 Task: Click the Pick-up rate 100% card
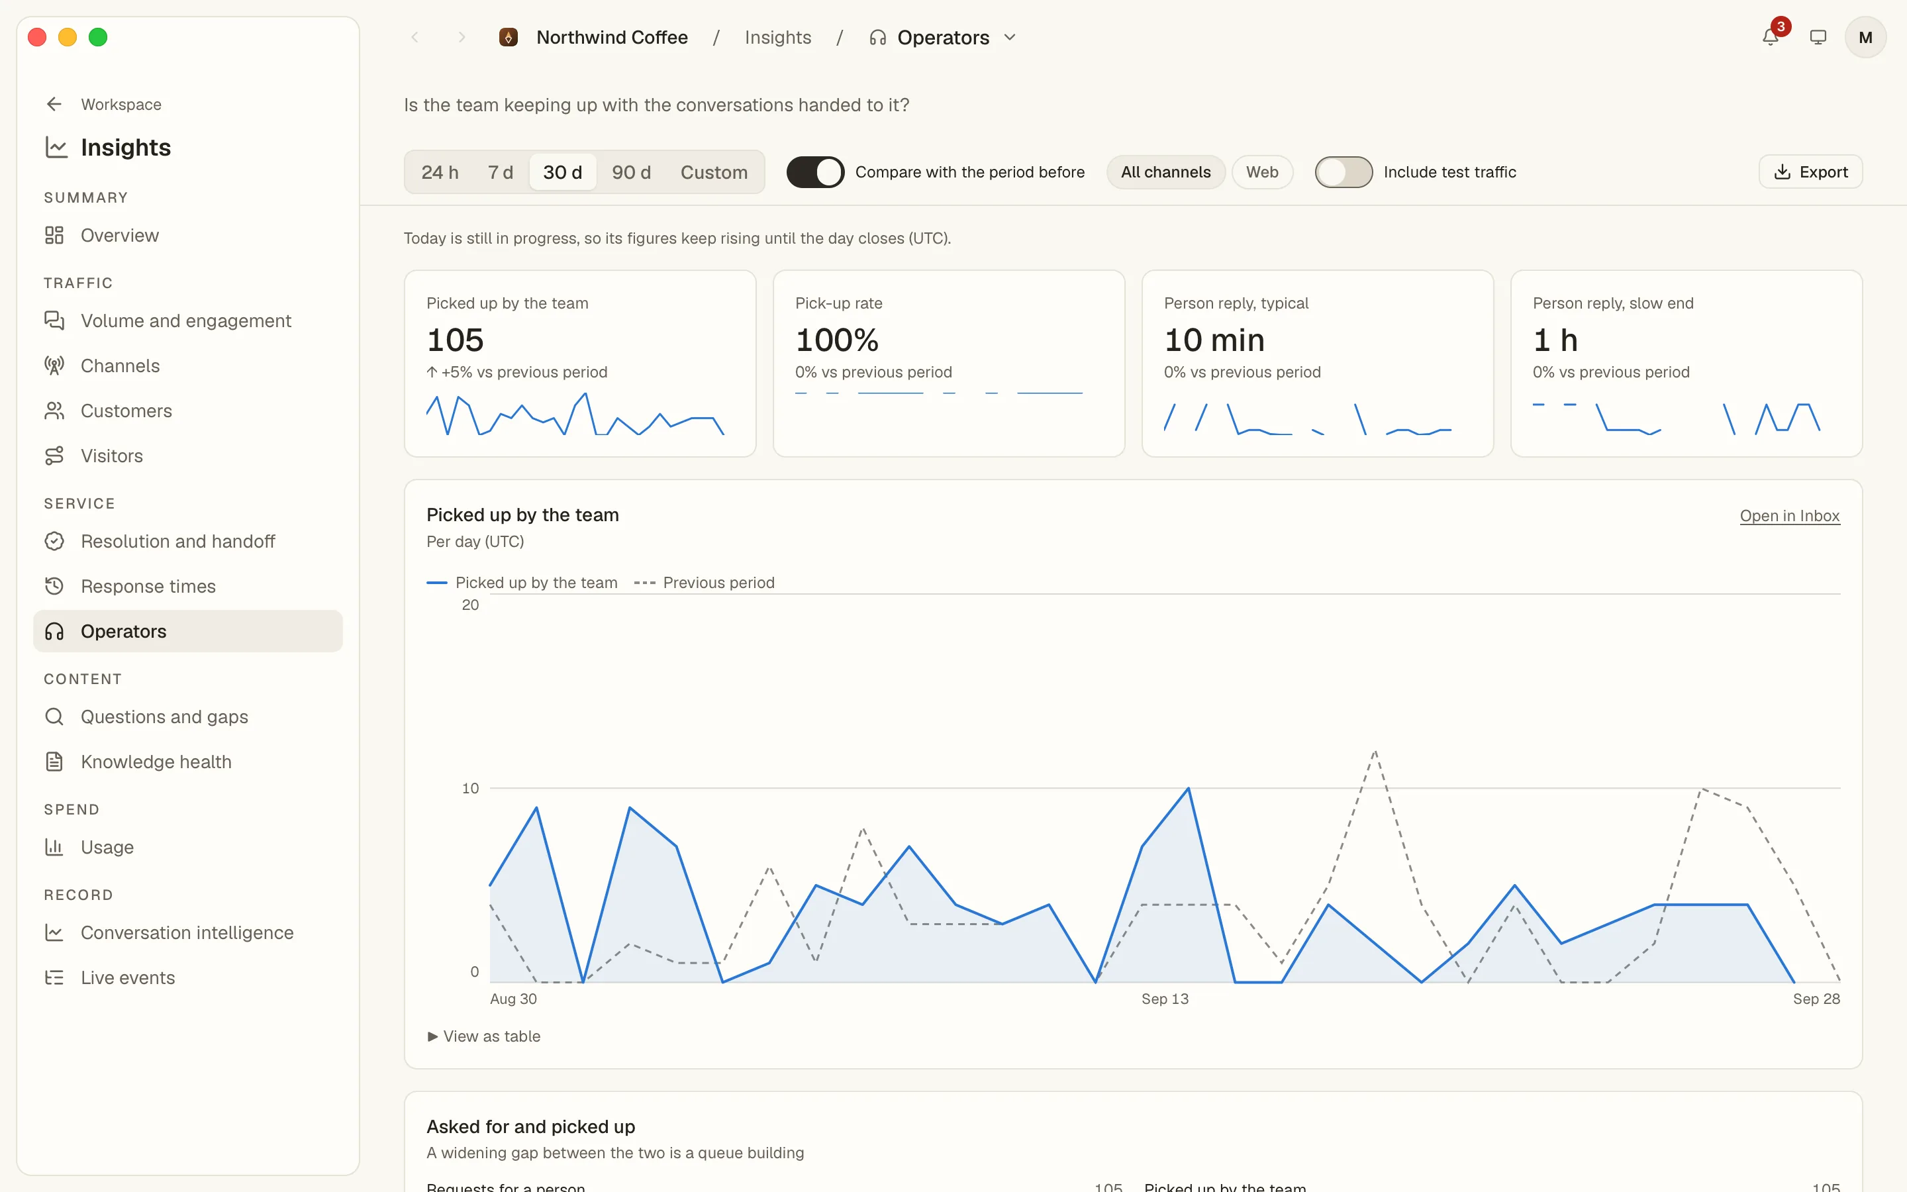(x=949, y=364)
